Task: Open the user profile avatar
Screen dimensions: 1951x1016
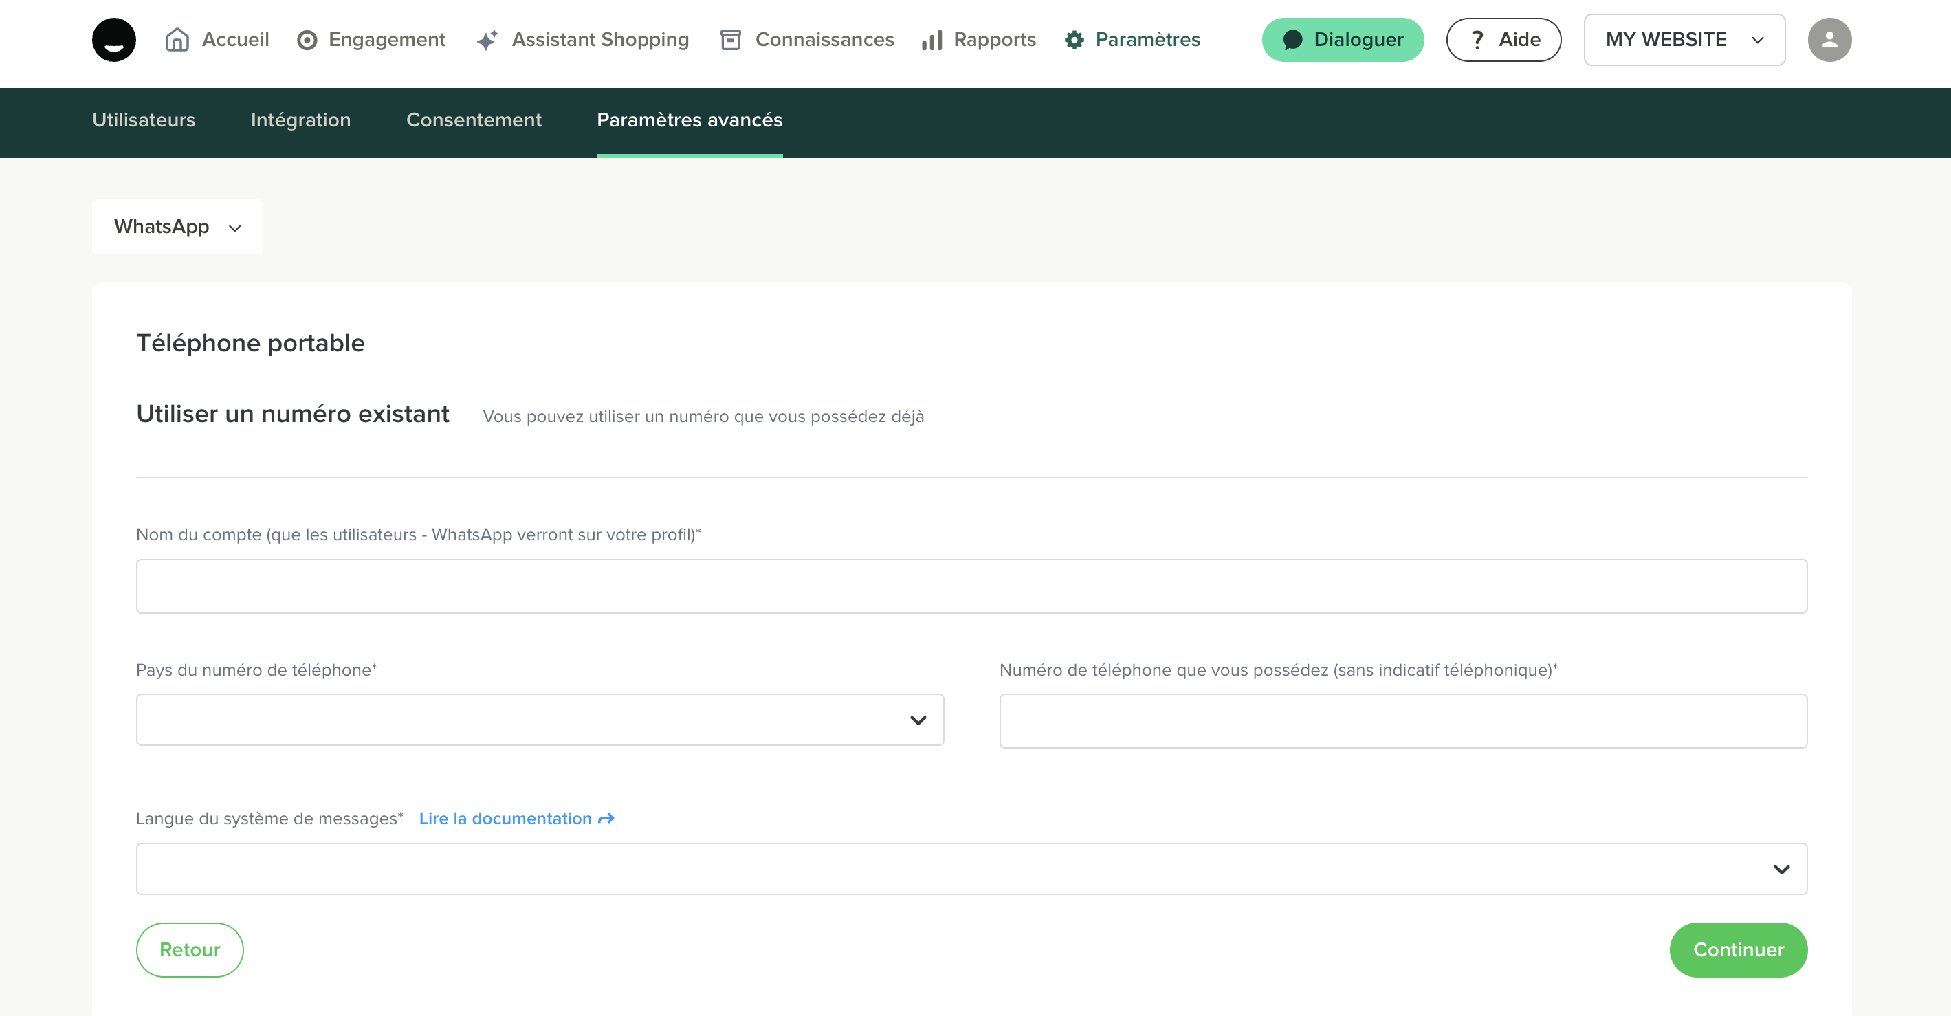Action: click(1829, 39)
